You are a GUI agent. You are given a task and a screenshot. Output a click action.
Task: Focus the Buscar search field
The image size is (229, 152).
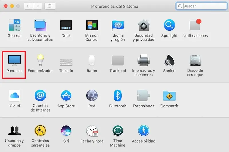point(202,6)
